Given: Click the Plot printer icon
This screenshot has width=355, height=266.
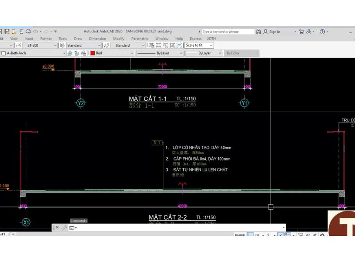Looking at the screenshot, I should [x=28, y=31].
